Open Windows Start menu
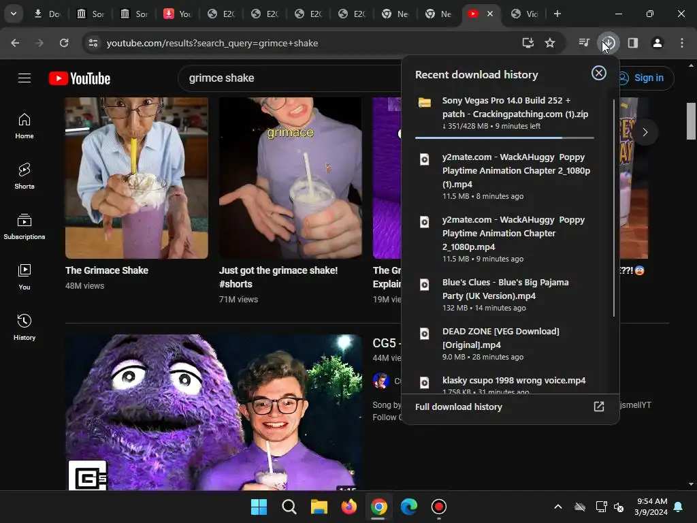The height and width of the screenshot is (523, 697). click(x=259, y=507)
